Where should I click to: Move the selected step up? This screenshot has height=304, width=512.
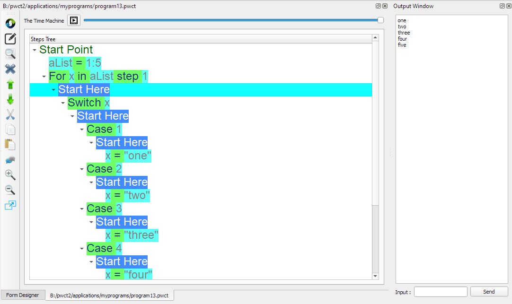point(10,84)
